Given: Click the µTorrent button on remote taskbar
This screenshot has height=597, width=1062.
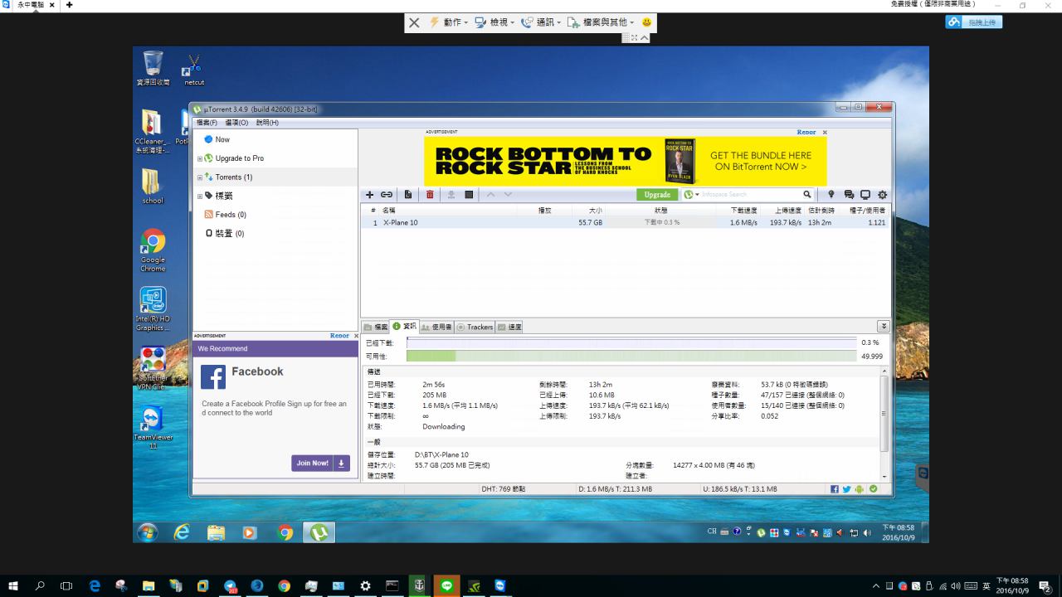Looking at the screenshot, I should 319,532.
